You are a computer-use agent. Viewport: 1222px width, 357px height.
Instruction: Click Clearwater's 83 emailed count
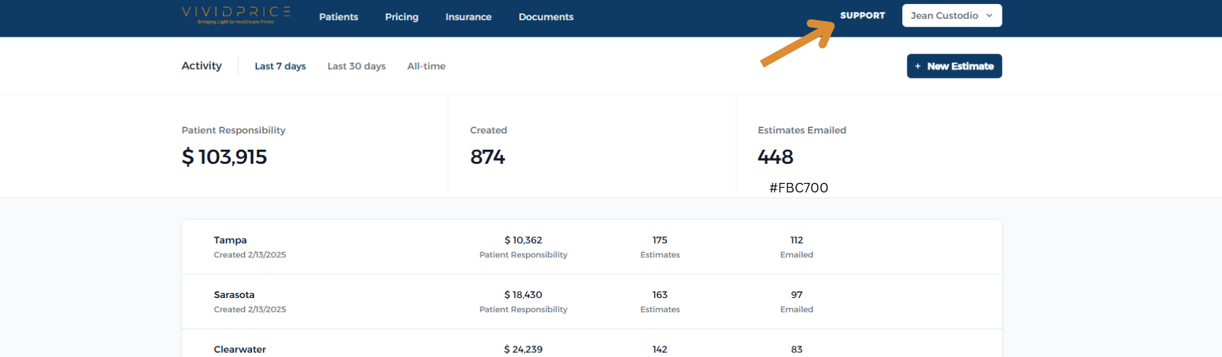point(796,350)
